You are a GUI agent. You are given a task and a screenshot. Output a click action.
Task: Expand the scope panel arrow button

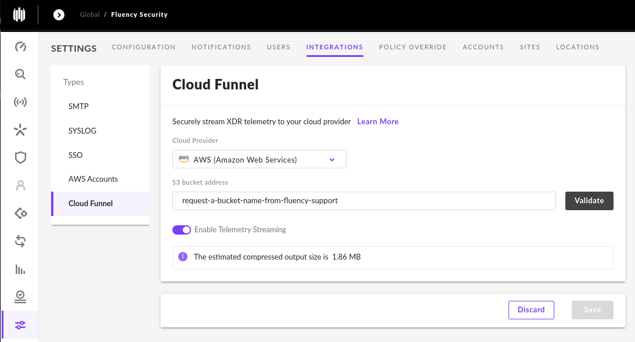[x=59, y=15]
